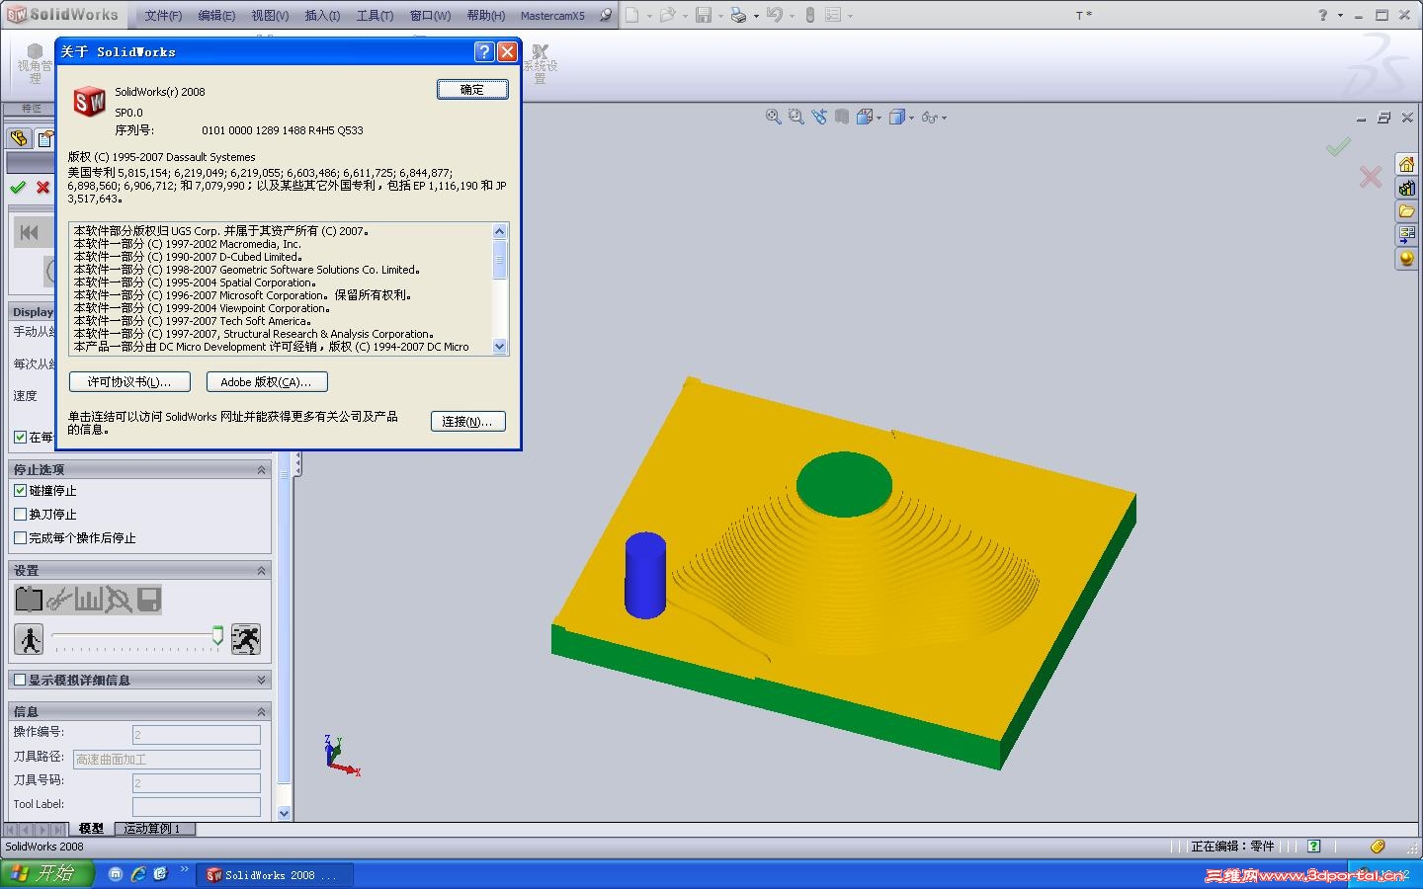Image resolution: width=1423 pixels, height=889 pixels.
Task: Expand the 显示模拟详细信息 section
Action: [x=262, y=680]
